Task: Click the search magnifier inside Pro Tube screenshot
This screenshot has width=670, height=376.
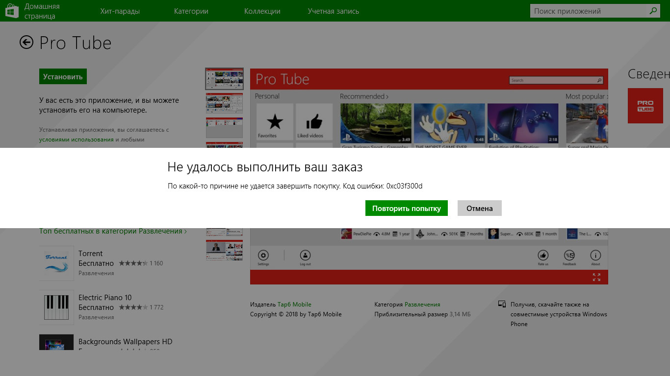Action: [599, 80]
